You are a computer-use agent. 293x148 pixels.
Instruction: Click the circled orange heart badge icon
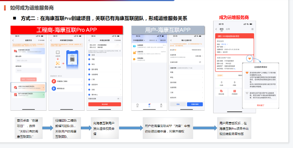249,58
